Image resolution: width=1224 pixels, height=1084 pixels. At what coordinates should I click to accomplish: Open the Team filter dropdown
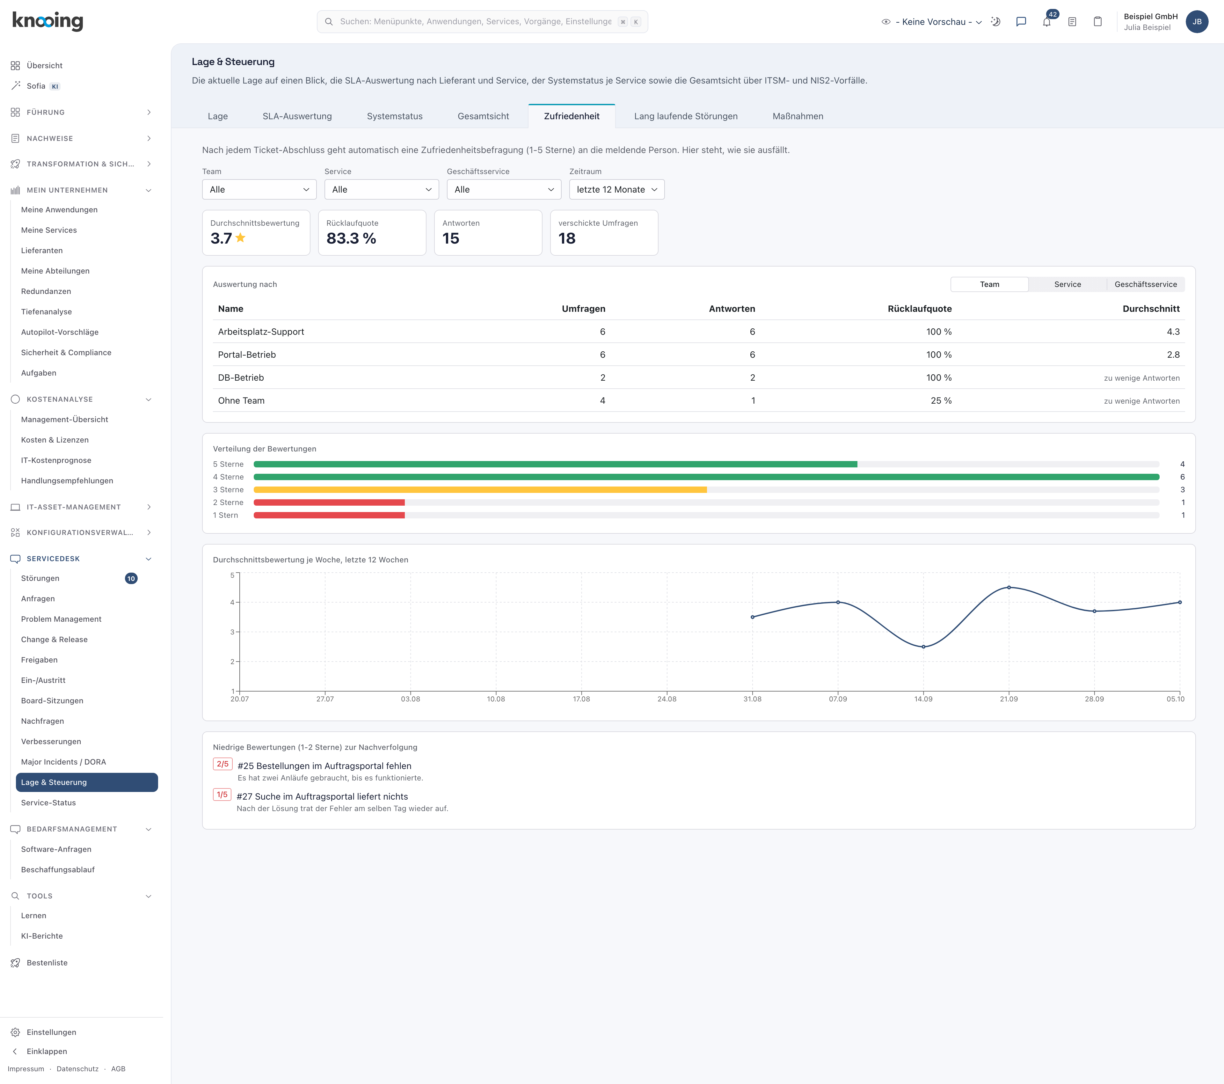(x=259, y=189)
